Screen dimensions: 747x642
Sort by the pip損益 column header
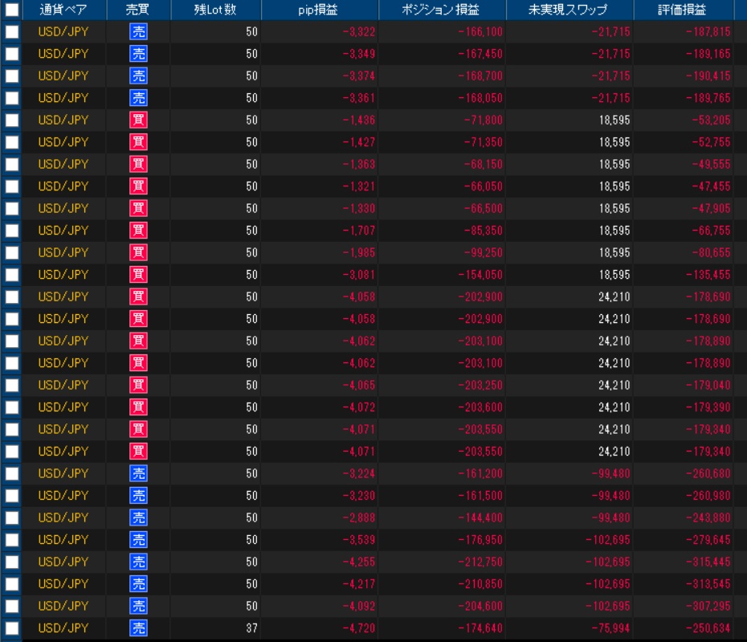tap(319, 10)
